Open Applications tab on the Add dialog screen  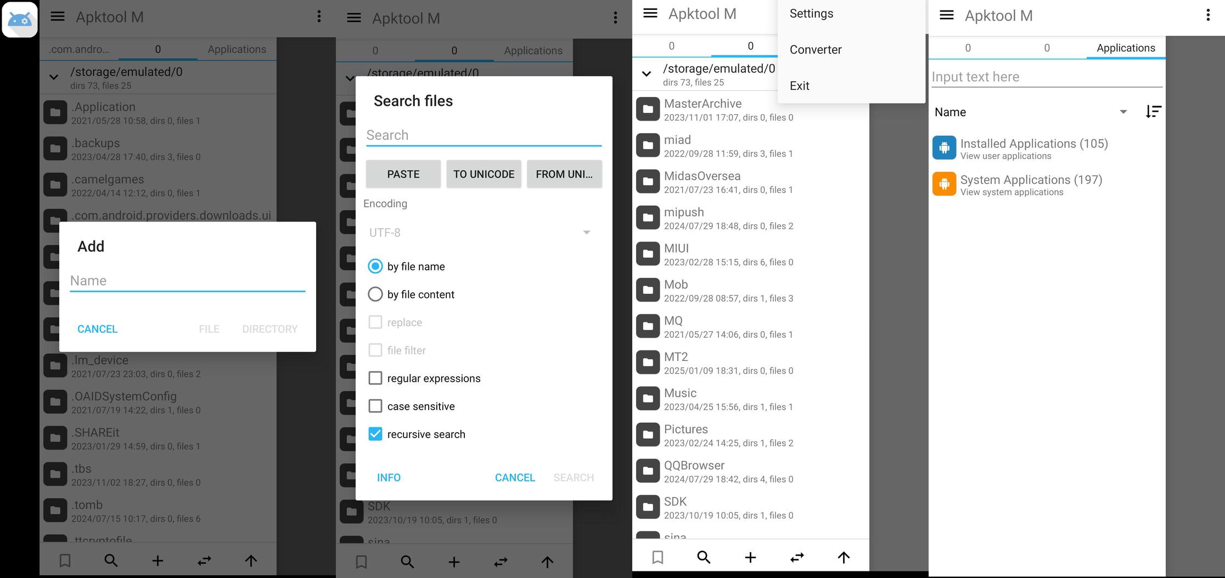(237, 49)
